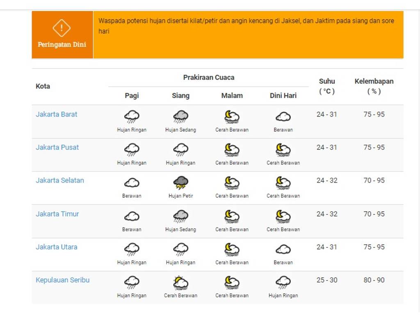Open the Jakarta Barat city link
Screen dimensions: 420x315
[x=57, y=114]
